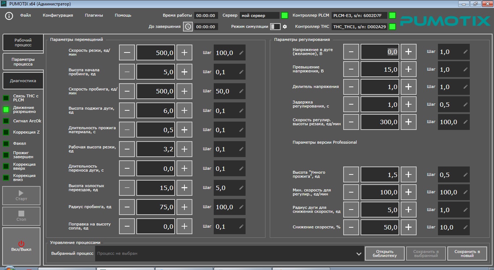Increase Задержка регулирования with plus button
The height and width of the screenshot is (270, 494).
tap(409, 104)
